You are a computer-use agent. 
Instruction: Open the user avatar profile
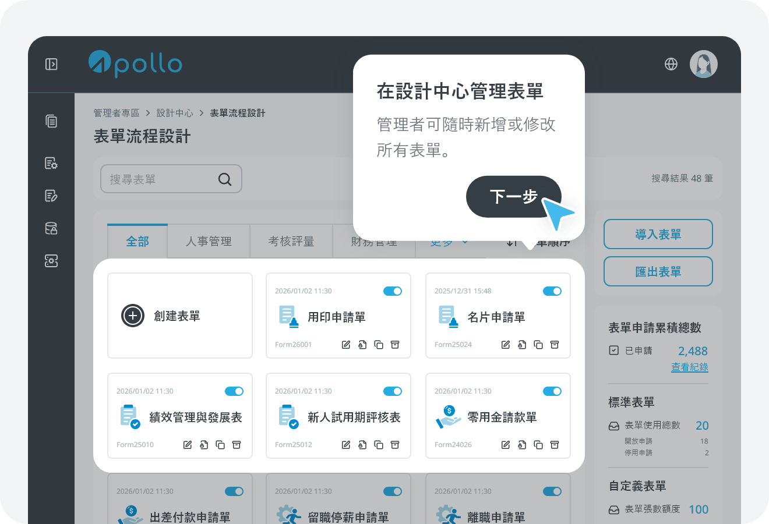[x=704, y=64]
